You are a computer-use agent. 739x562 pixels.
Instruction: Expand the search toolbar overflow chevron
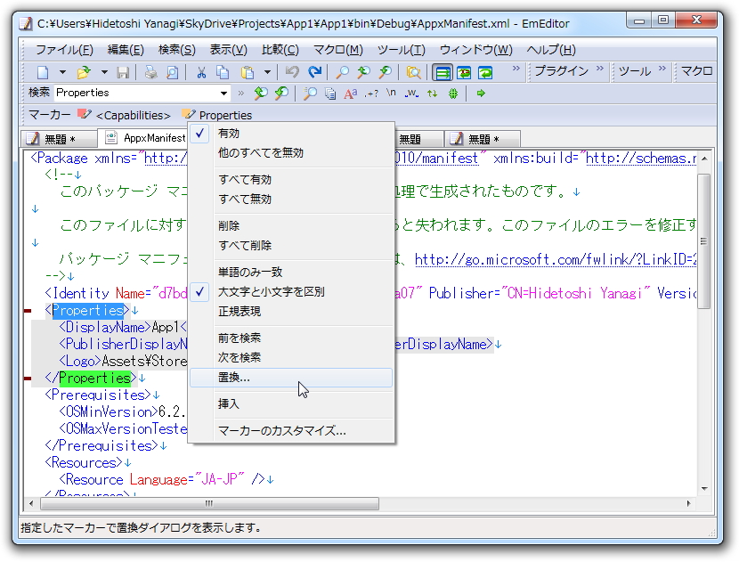coord(240,94)
